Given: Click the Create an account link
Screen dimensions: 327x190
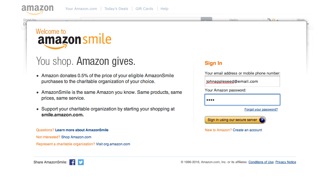Looking at the screenshot, I should click(x=247, y=130).
